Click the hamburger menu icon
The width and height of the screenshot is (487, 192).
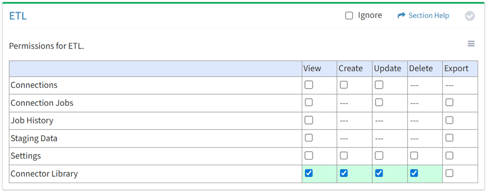[x=471, y=44]
